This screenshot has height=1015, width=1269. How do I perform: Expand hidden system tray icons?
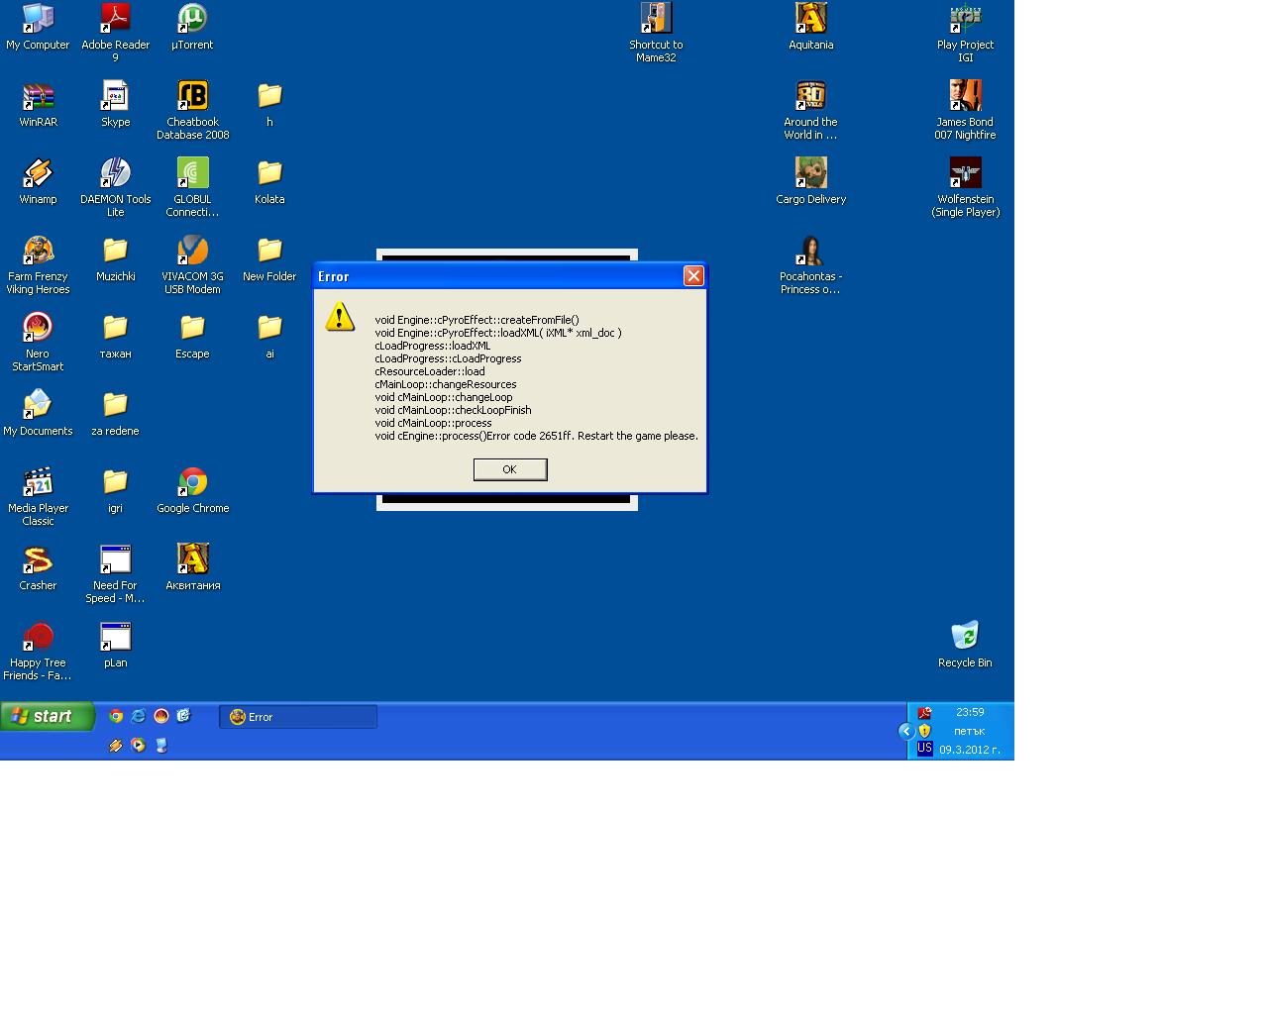[x=905, y=731]
